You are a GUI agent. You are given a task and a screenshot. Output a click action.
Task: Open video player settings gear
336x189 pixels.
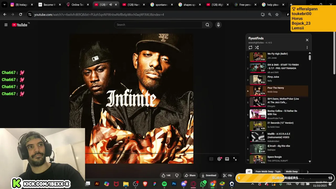tap(219, 159)
